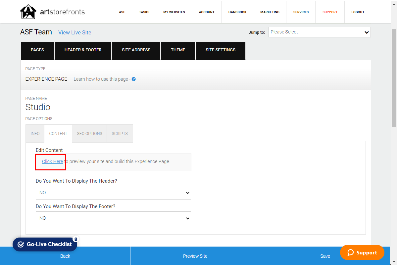Click the Go-Live Checklist checkmark icon
Screen dimensions: 397x265
[x=21, y=244]
